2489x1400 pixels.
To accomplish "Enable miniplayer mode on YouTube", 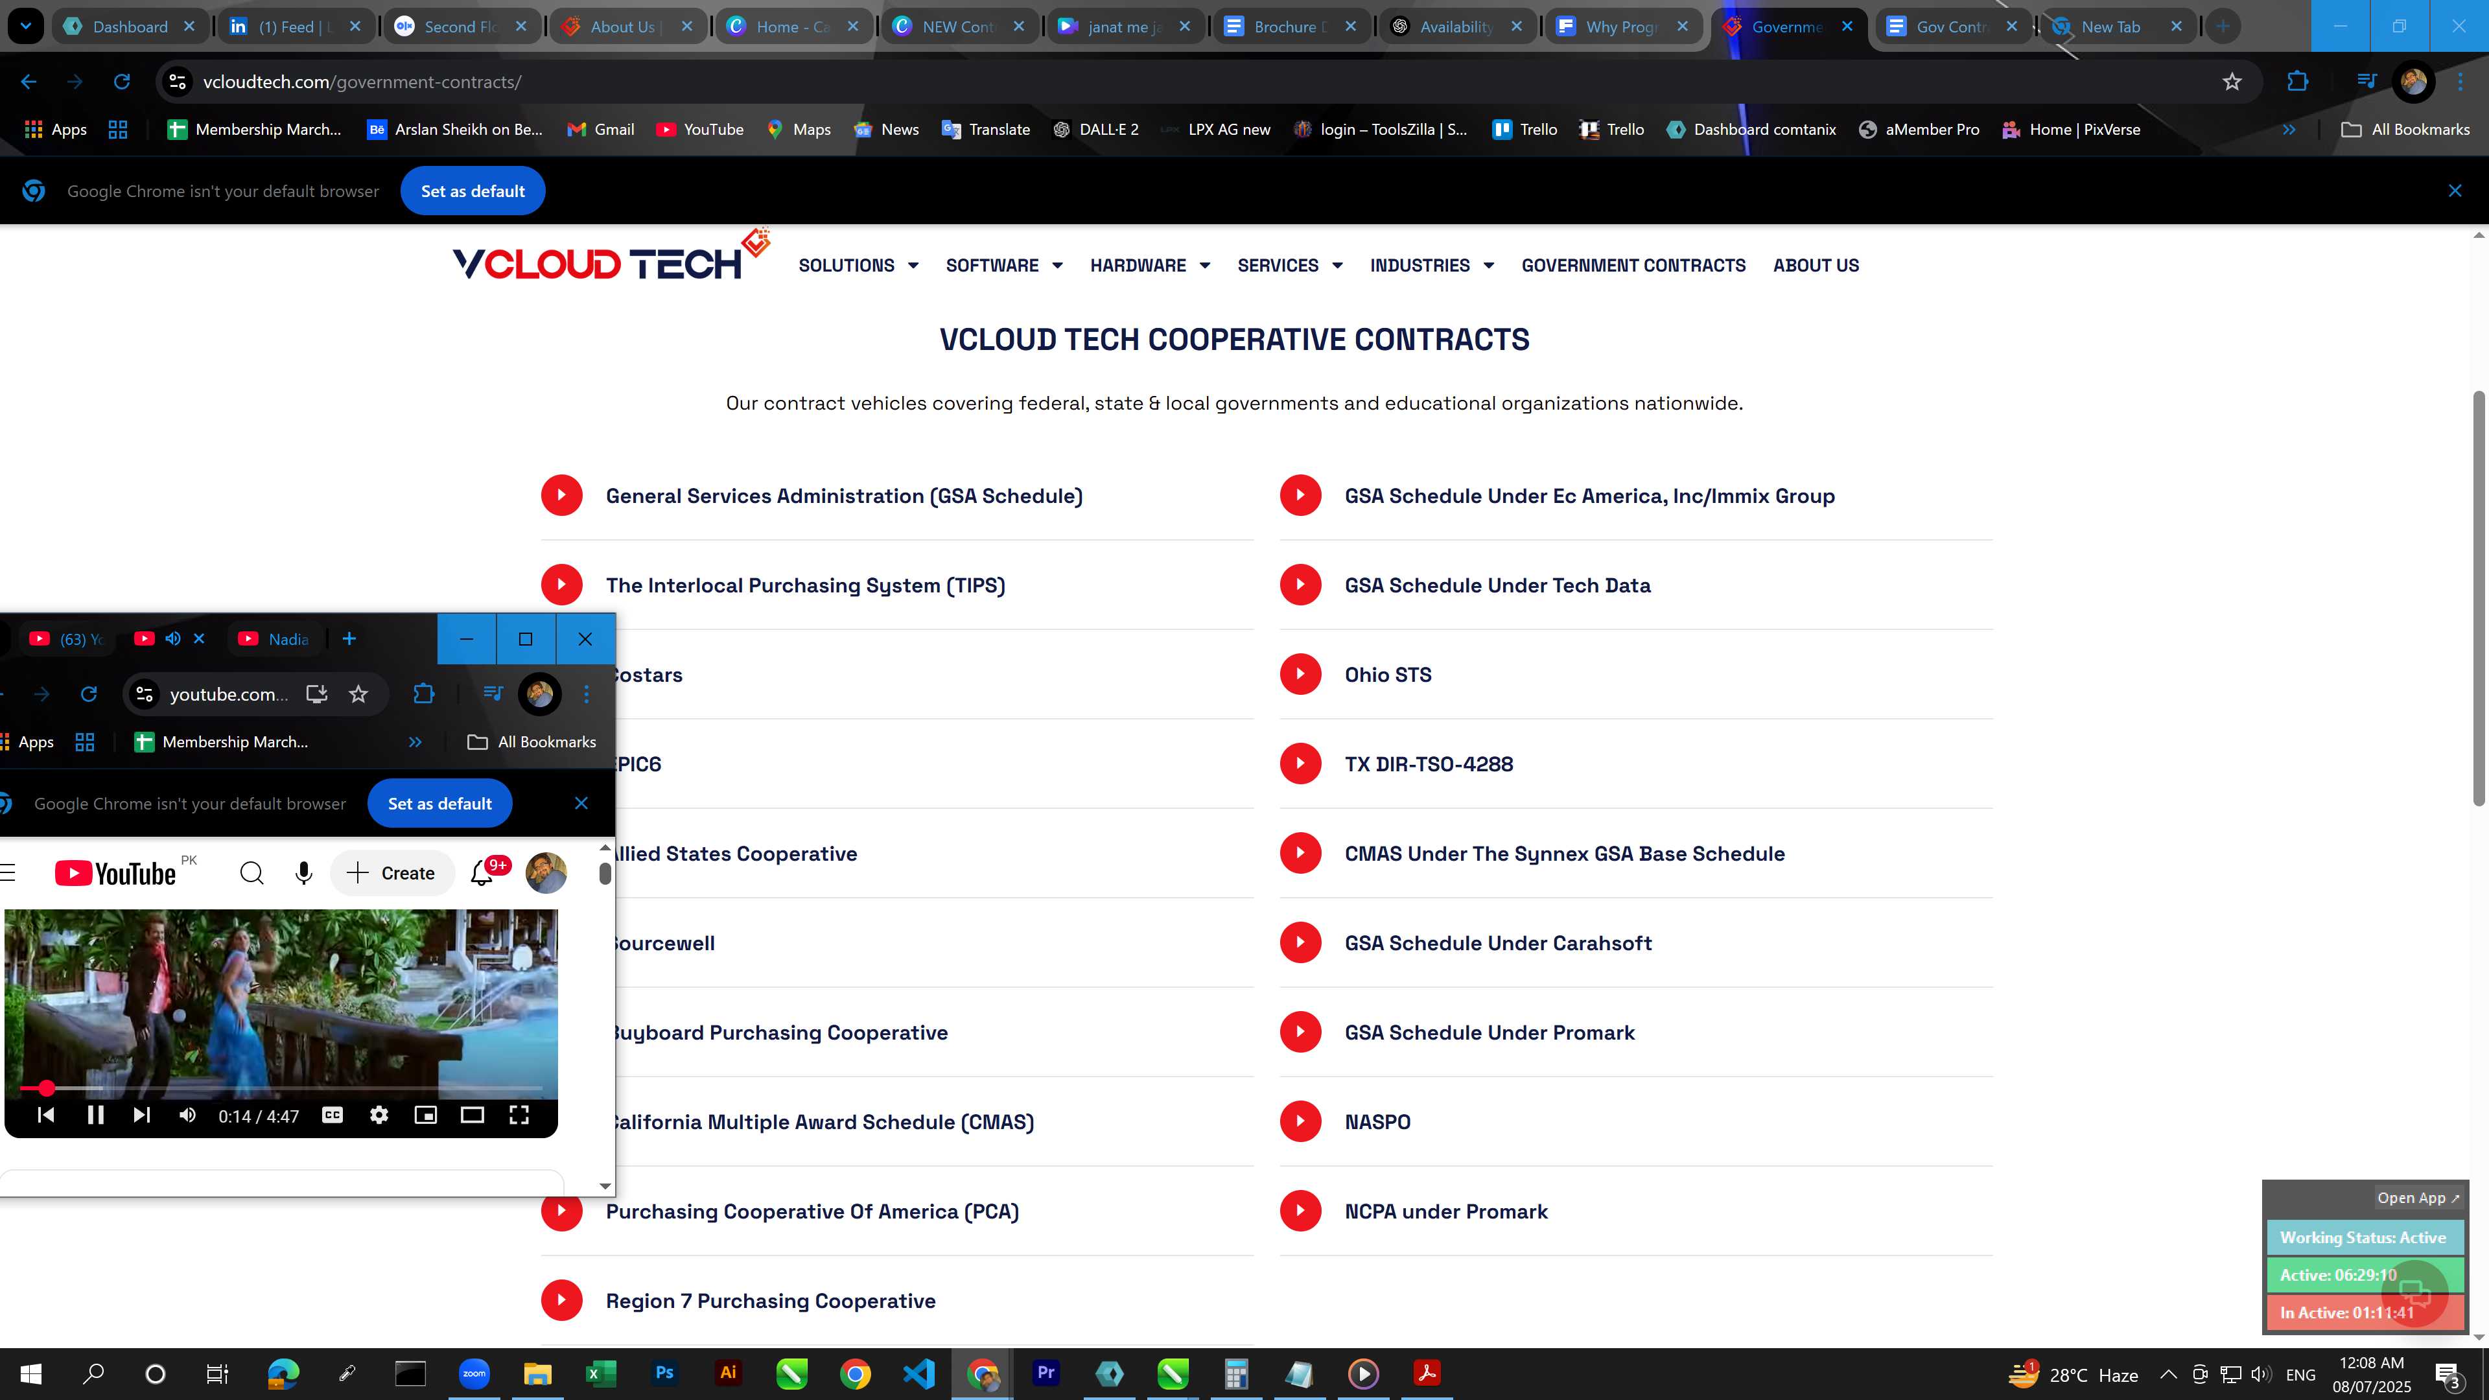I will click(x=425, y=1115).
